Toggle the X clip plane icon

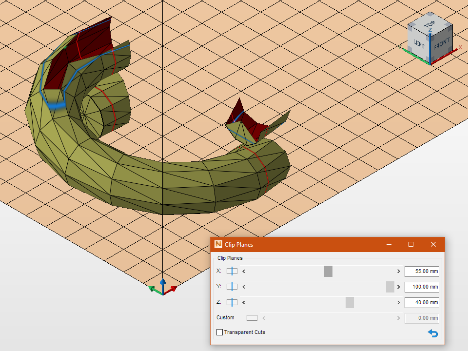pos(232,271)
